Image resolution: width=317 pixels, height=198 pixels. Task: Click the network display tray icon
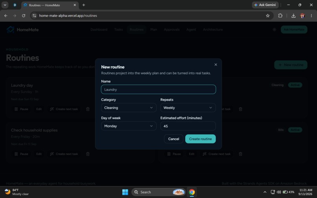point(273,192)
